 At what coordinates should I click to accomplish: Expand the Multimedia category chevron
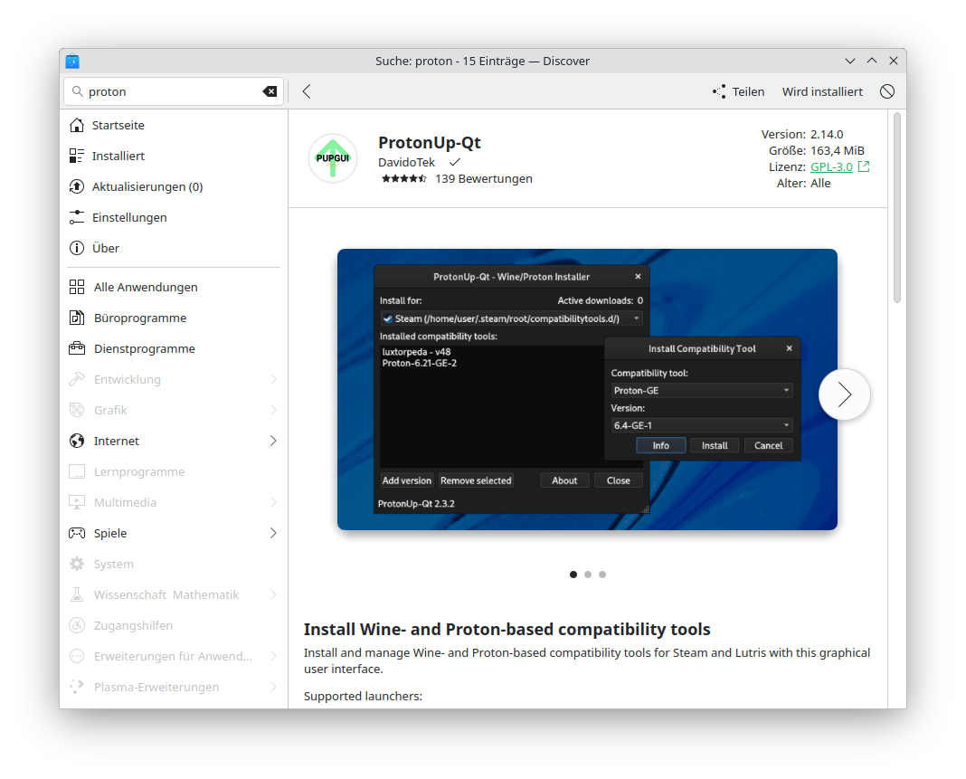pyautogui.click(x=273, y=503)
